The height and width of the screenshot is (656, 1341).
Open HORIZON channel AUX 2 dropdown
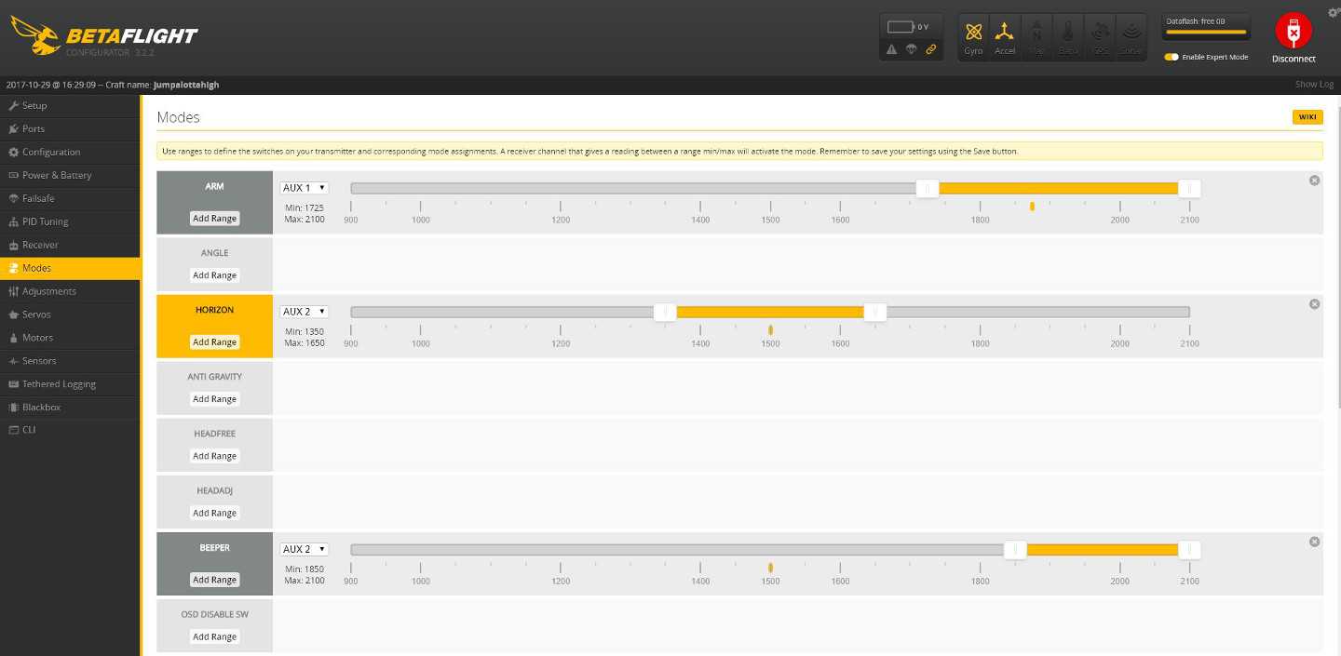[305, 312]
